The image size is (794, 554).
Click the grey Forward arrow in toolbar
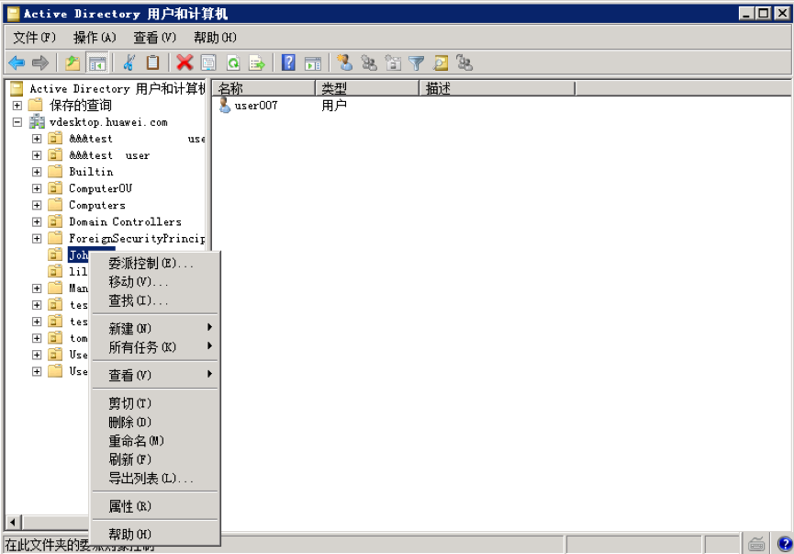click(x=40, y=63)
